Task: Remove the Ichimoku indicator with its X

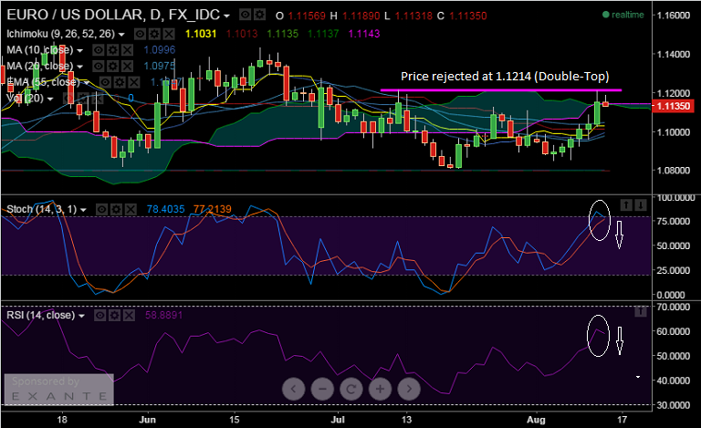Action: (x=169, y=34)
